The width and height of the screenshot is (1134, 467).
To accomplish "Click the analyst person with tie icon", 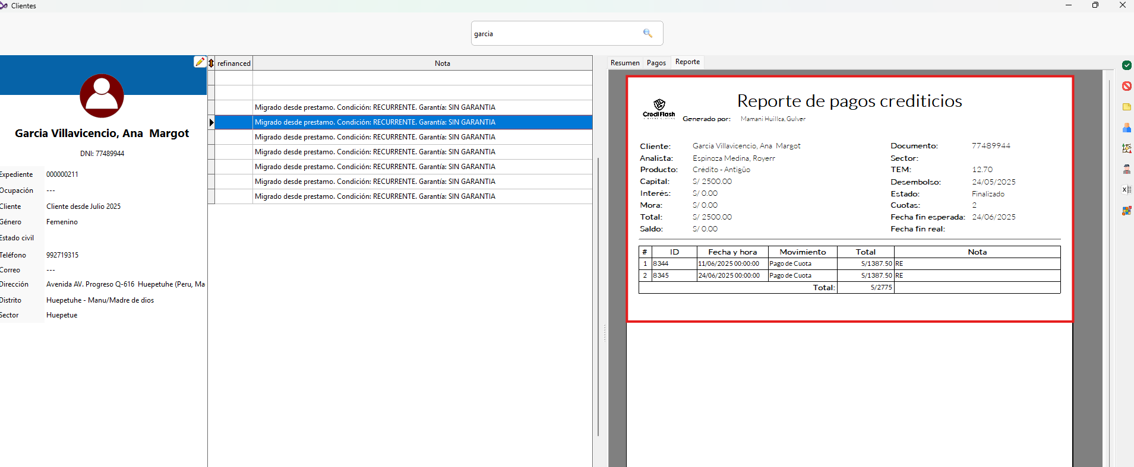I will click(1126, 169).
